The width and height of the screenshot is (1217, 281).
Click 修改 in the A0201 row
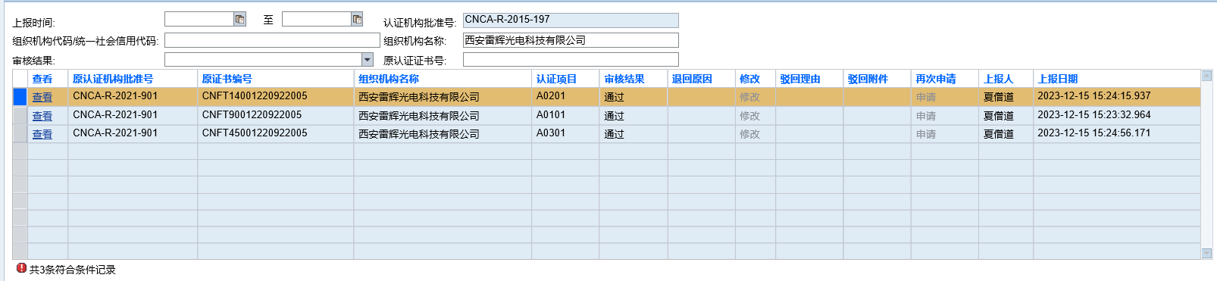tap(749, 97)
